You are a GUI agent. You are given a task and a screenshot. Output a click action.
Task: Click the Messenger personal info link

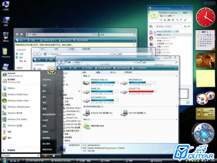point(167,32)
